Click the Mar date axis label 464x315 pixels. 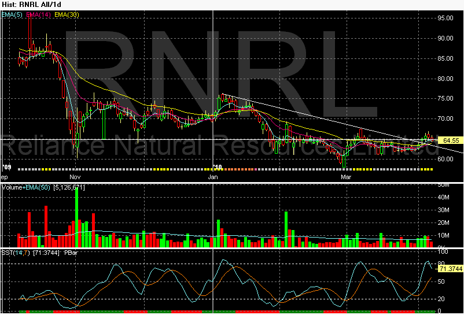(345, 177)
